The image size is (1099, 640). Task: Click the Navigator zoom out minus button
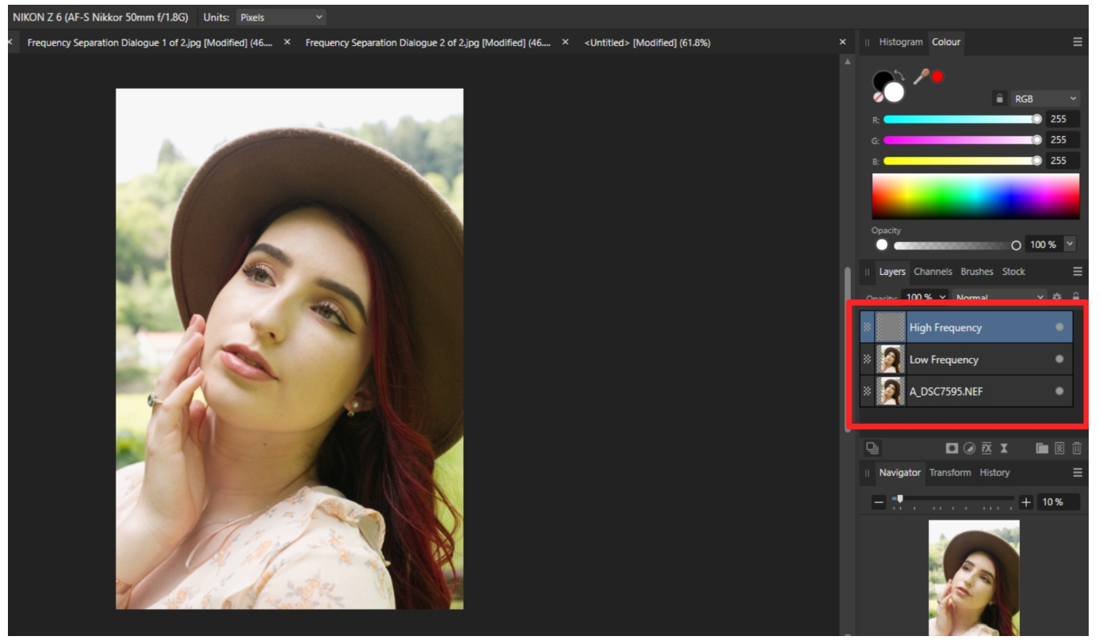pyautogui.click(x=879, y=502)
